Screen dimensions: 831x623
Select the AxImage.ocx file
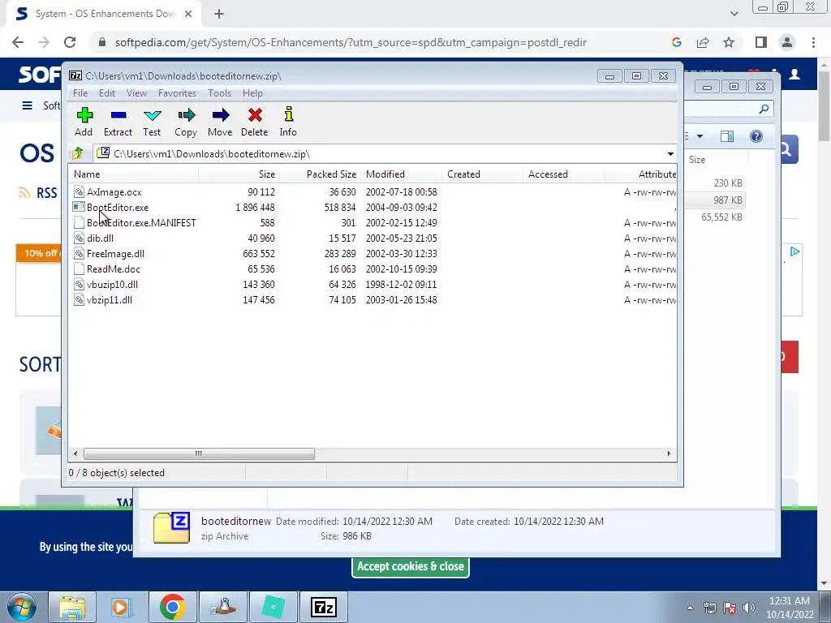point(114,192)
